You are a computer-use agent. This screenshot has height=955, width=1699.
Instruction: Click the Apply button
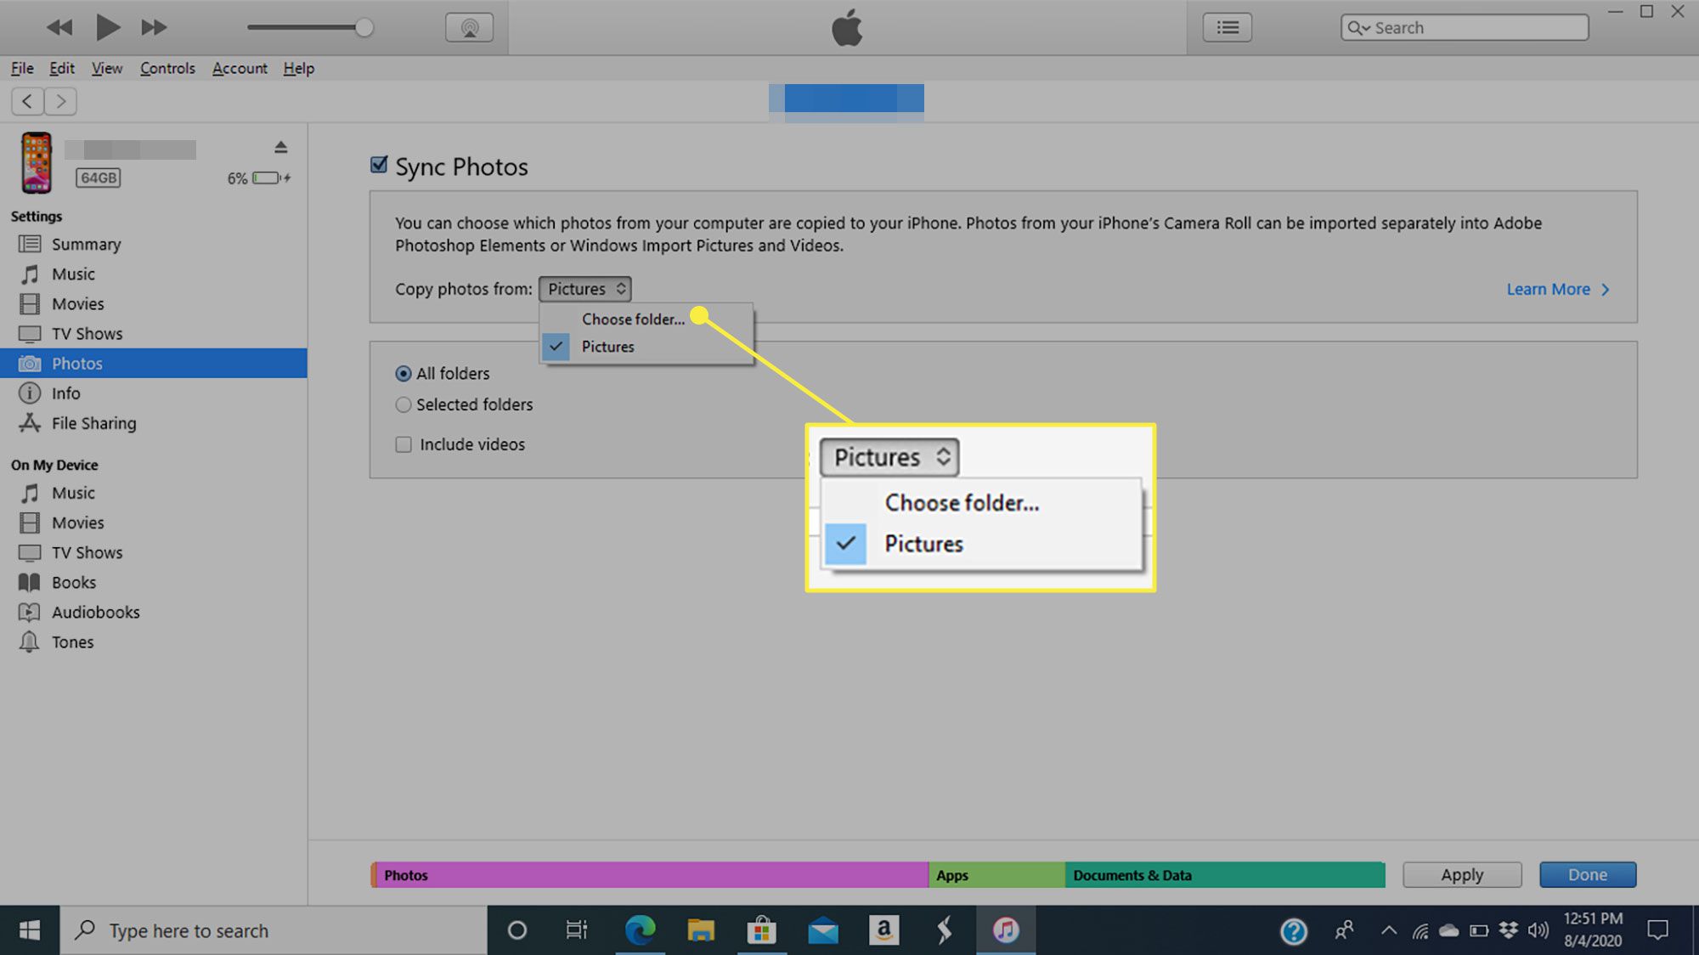[1461, 874]
